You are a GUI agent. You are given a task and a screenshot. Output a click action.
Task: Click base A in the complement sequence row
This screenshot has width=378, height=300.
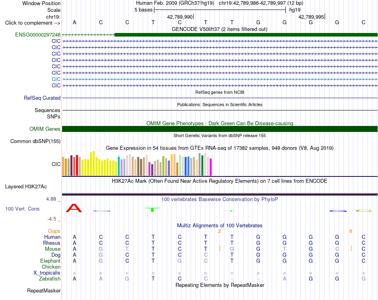coord(74,22)
